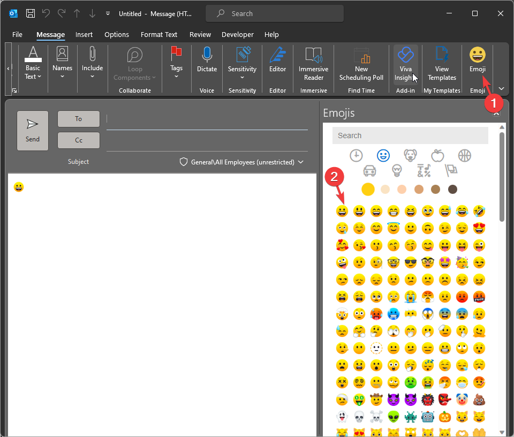Open Customize Quick Access Toolbar dropdown

tap(108, 13)
